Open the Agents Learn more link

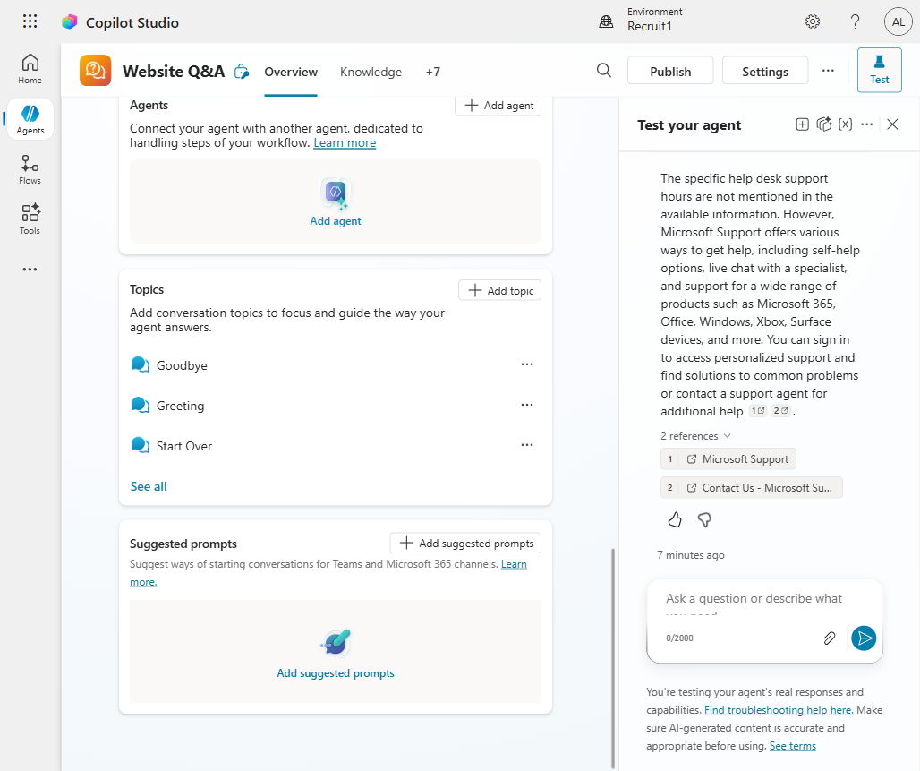pyautogui.click(x=345, y=142)
